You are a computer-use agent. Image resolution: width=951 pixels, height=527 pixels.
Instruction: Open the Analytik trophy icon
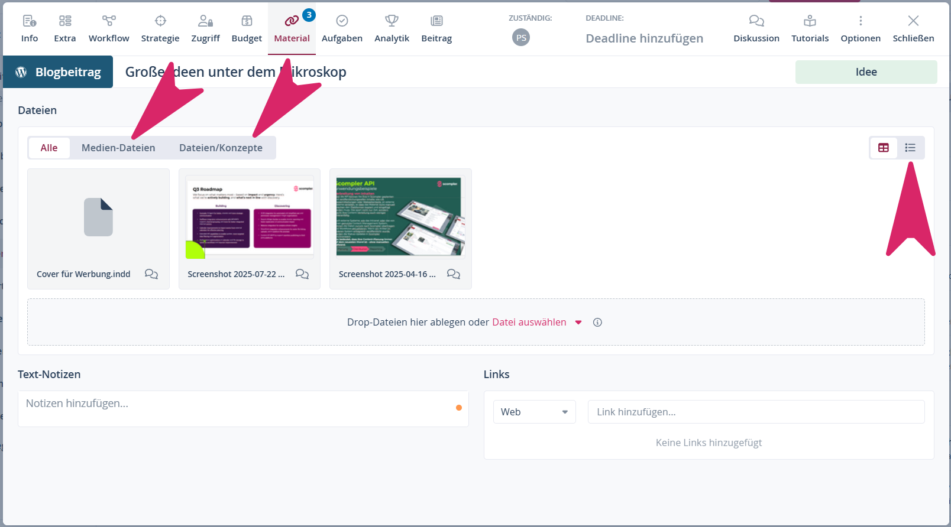[x=392, y=21]
